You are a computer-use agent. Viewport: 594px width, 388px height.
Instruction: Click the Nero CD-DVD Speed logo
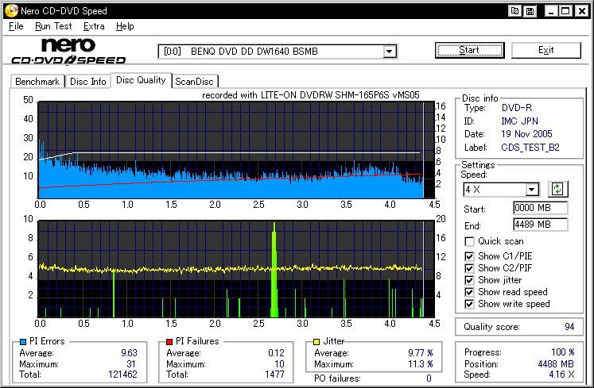coord(69,51)
